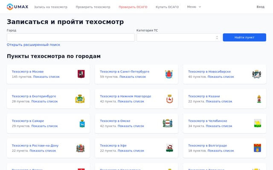
Task: Open Техосмотр в Уфе link
Action: pyautogui.click(x=113, y=145)
